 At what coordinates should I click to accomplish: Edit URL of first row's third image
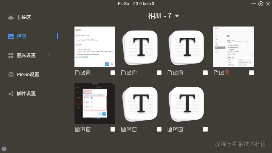click(x=175, y=73)
